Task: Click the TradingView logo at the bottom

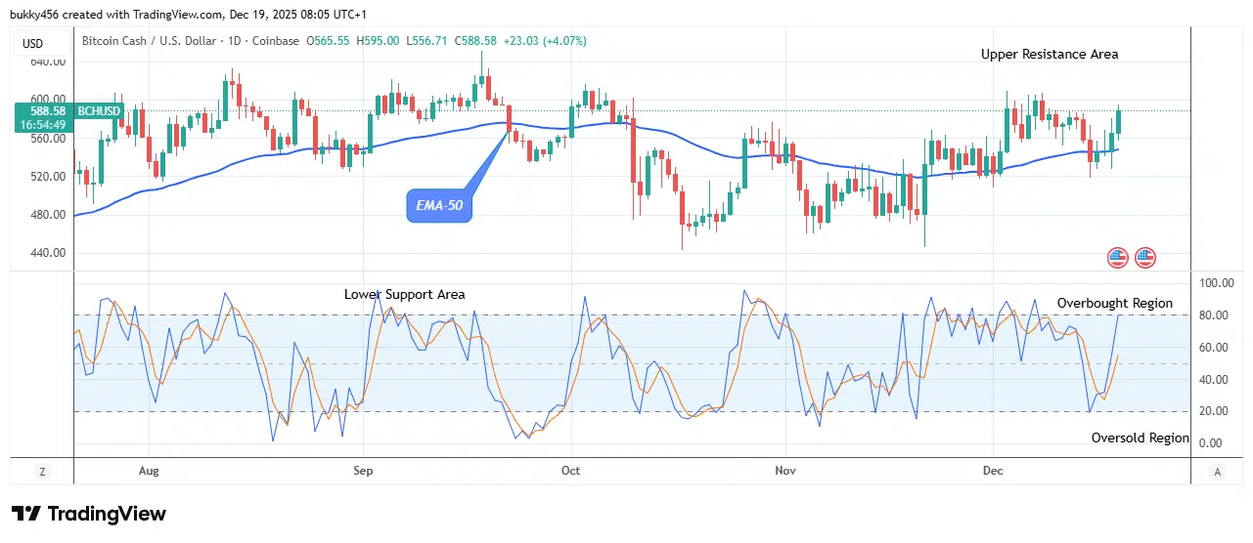Action: [x=89, y=514]
